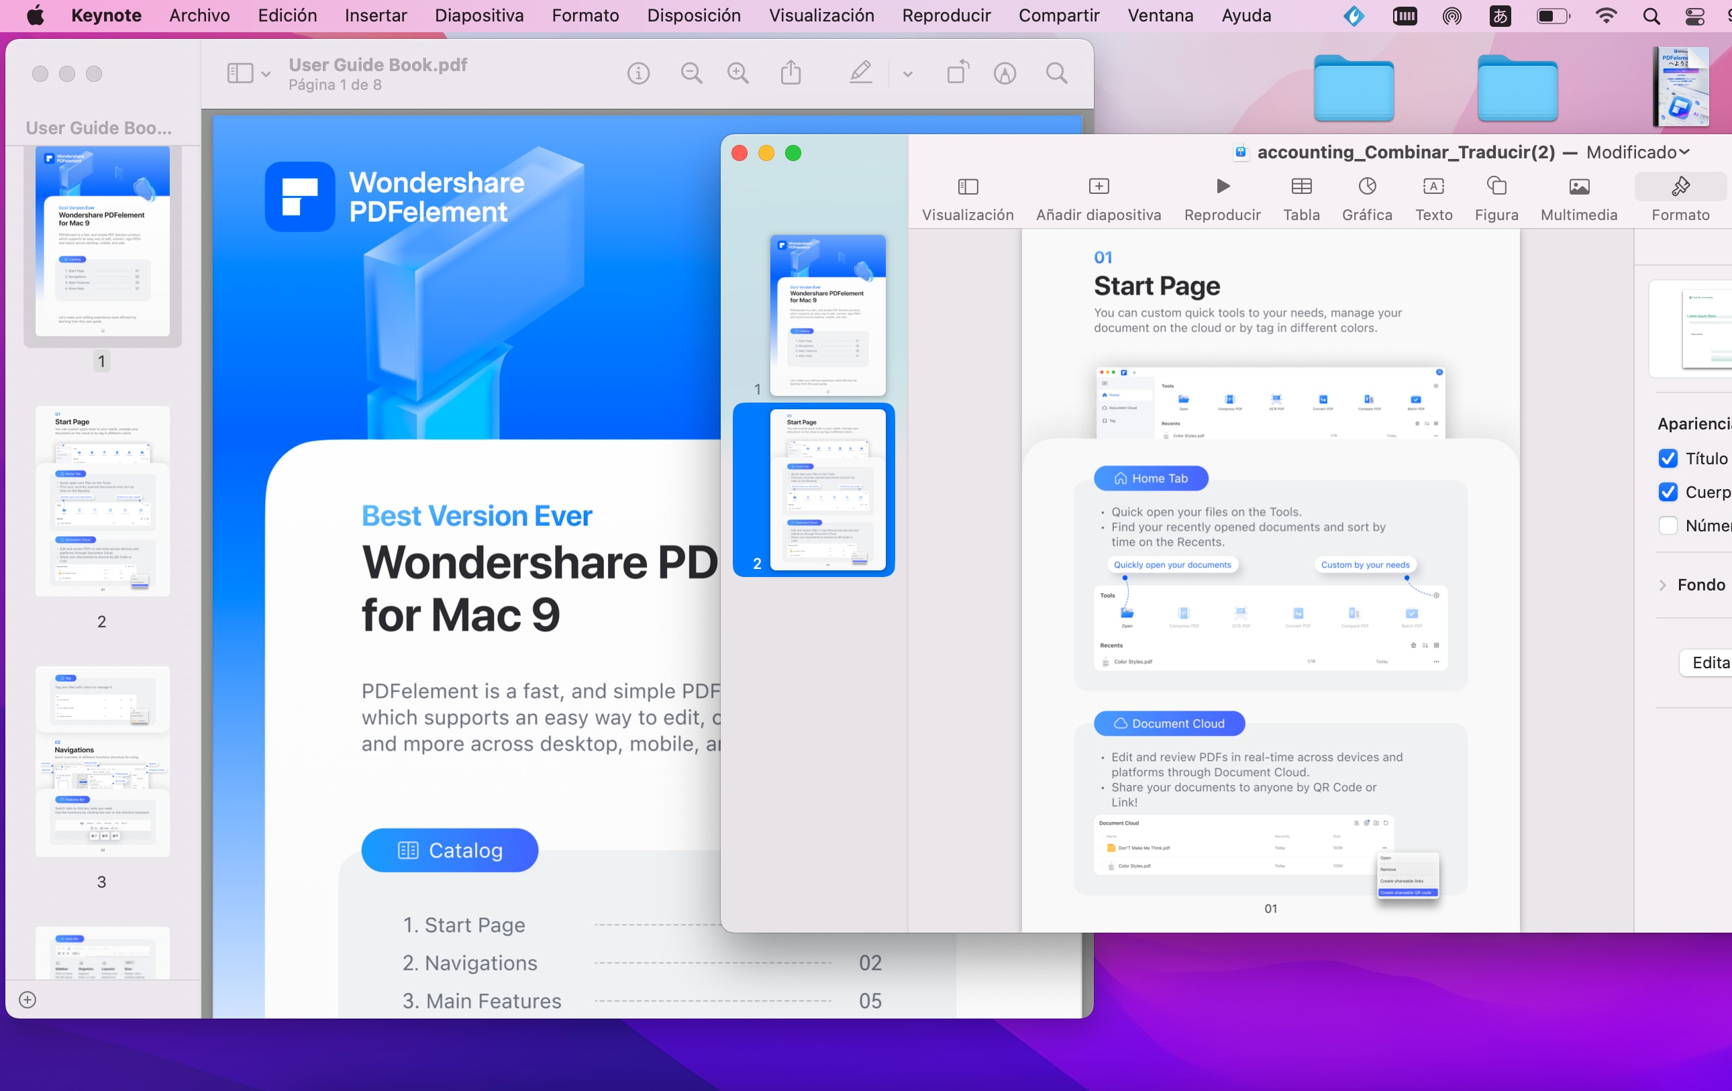This screenshot has height=1091, width=1732.
Task: Open the Insertar menu
Action: [376, 15]
